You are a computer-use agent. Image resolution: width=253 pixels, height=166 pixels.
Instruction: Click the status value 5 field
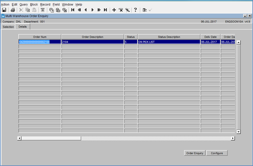tap(131, 42)
